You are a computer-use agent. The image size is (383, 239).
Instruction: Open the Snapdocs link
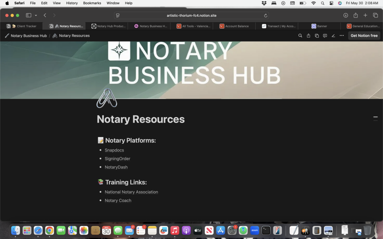tap(114, 150)
